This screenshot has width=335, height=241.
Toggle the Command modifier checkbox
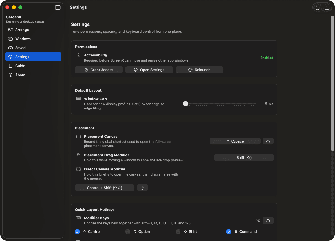pos(229,232)
